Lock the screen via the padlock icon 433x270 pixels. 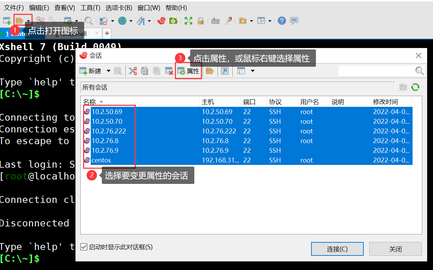click(201, 21)
